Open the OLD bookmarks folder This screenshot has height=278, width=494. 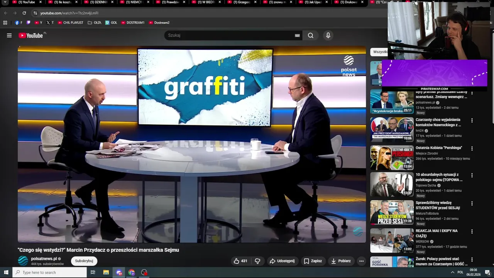(x=95, y=23)
